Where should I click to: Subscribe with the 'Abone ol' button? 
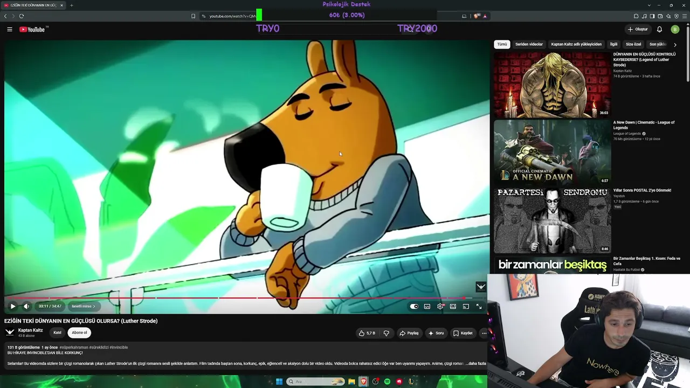coord(79,332)
